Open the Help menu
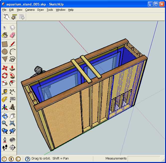Screen dimensions: 166x163 click(x=71, y=10)
